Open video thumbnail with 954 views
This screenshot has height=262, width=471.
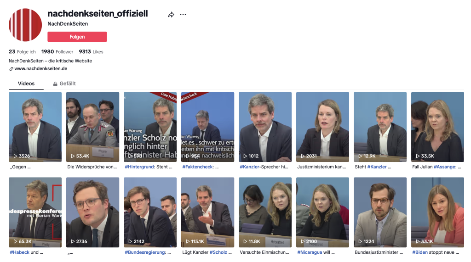tap(207, 127)
